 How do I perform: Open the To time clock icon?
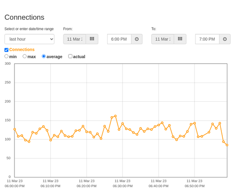pos(225,39)
